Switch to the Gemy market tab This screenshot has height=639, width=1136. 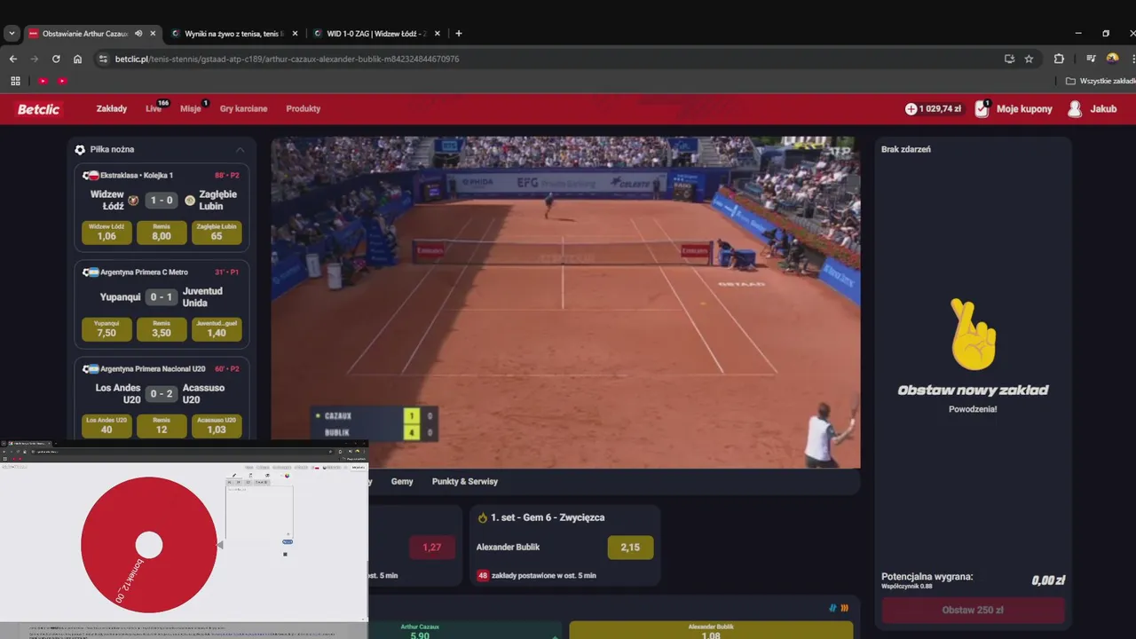(402, 481)
